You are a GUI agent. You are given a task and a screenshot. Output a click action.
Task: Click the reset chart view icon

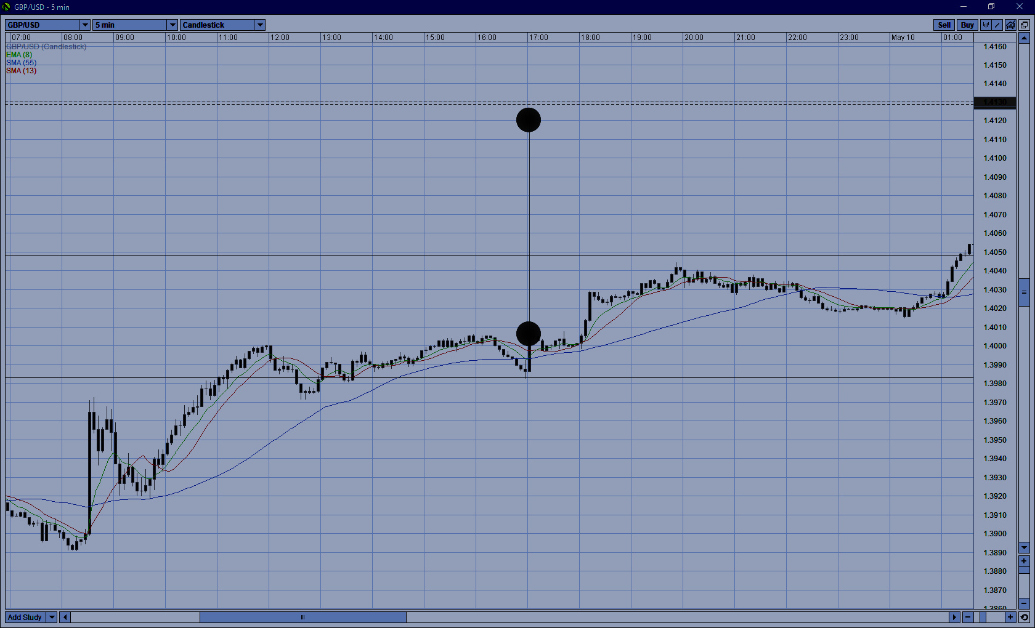(1024, 617)
